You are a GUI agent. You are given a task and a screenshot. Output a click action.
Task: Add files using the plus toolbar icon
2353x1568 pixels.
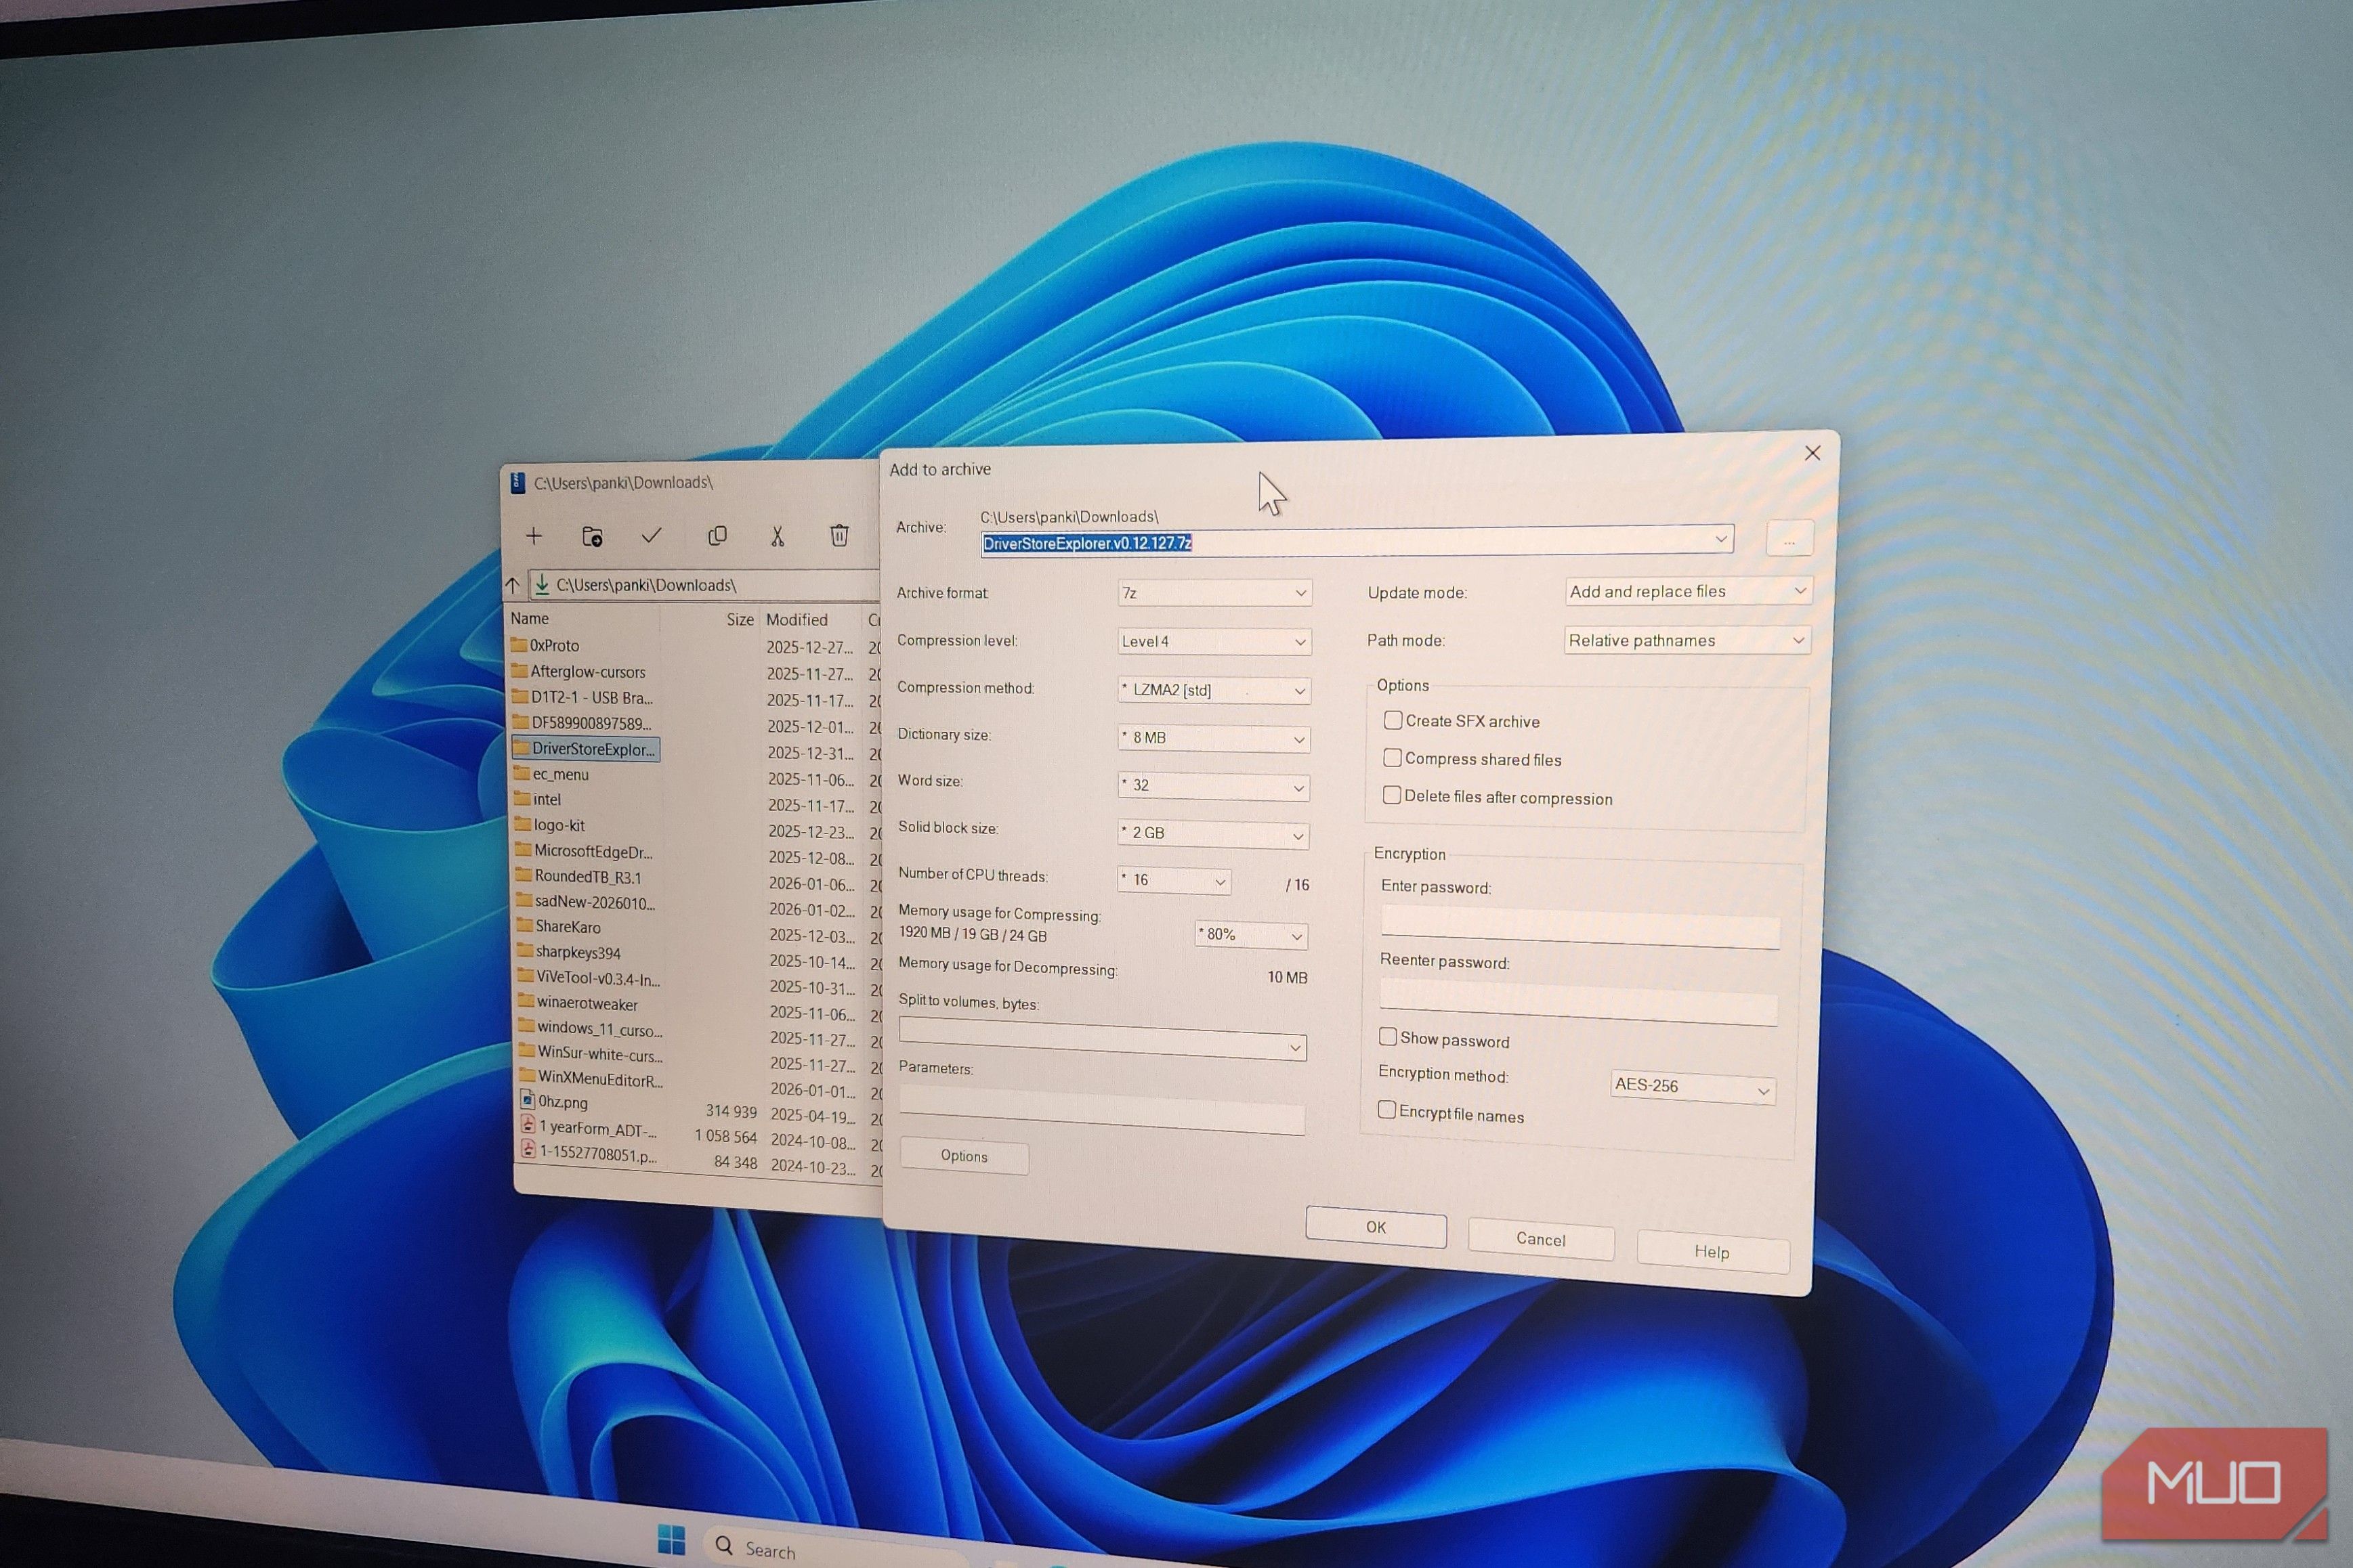click(534, 536)
